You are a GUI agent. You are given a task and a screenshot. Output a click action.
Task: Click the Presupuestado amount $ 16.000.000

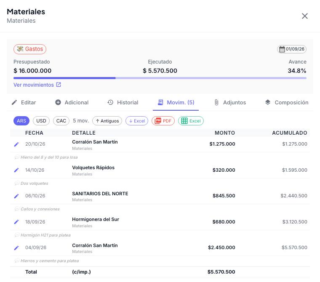[32, 71]
